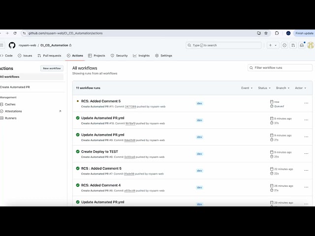Go forward in browser history
The width and height of the screenshot is (315, 236).
point(7,33)
